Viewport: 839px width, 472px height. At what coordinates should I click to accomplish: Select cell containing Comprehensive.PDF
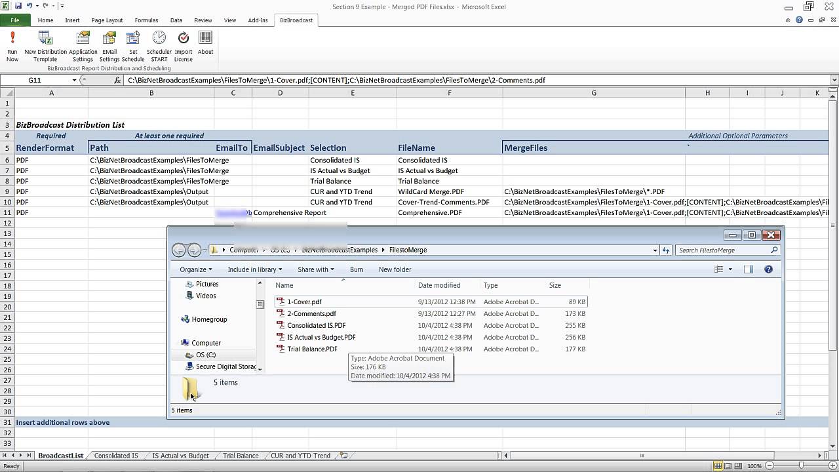click(x=449, y=212)
